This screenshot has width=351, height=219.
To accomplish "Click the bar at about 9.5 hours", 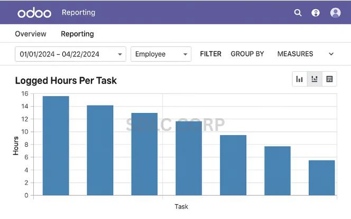I will pos(233,165).
